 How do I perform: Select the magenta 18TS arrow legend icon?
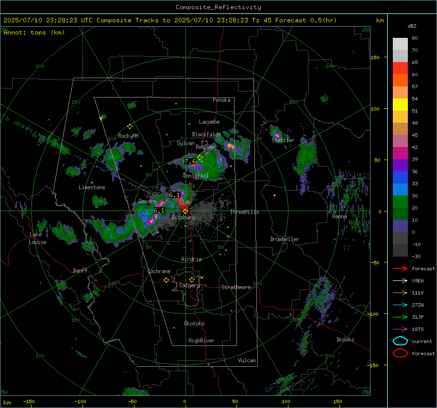pos(400,329)
